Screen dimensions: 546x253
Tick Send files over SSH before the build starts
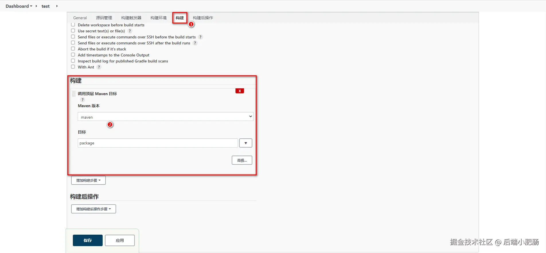tap(73, 37)
